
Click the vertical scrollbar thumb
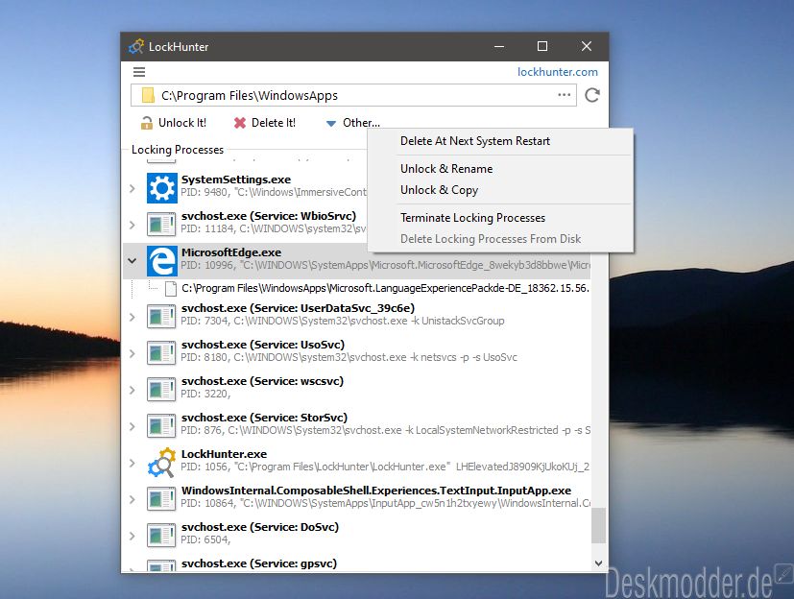598,525
